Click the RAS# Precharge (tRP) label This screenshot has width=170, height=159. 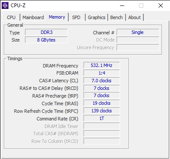[55, 96]
